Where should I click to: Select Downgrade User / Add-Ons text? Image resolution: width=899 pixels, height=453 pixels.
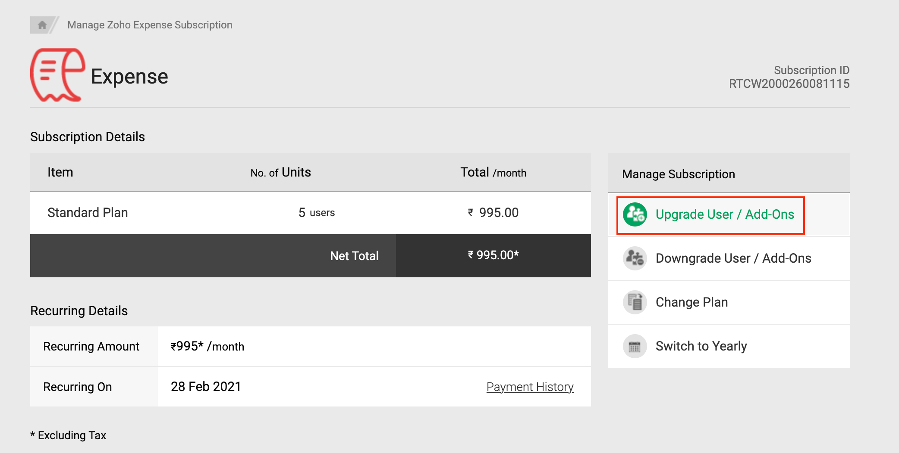coord(733,258)
